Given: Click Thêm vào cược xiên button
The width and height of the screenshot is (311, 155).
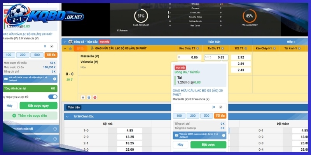Looking at the screenshot, I should 30,115.
